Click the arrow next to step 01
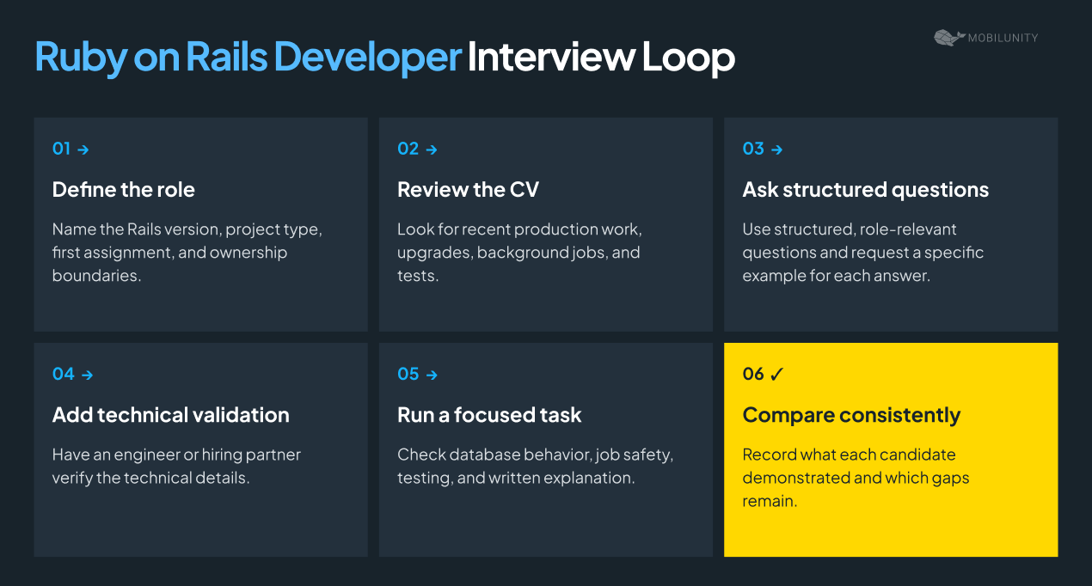The height and width of the screenshot is (586, 1092). (83, 150)
